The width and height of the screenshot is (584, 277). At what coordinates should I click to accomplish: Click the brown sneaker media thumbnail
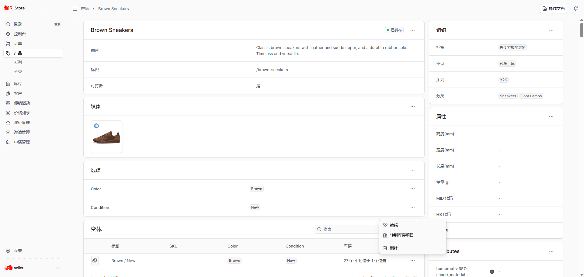pyautogui.click(x=107, y=137)
